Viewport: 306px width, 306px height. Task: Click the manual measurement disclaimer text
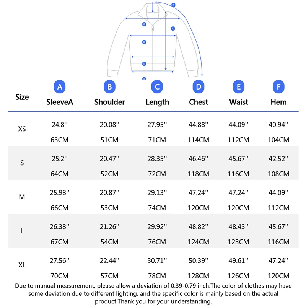click(153, 293)
